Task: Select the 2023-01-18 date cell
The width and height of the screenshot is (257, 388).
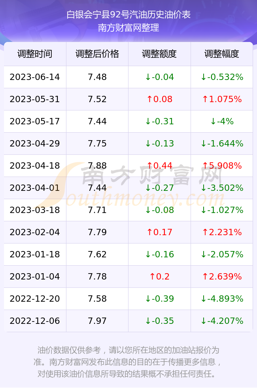Action: [35, 254]
